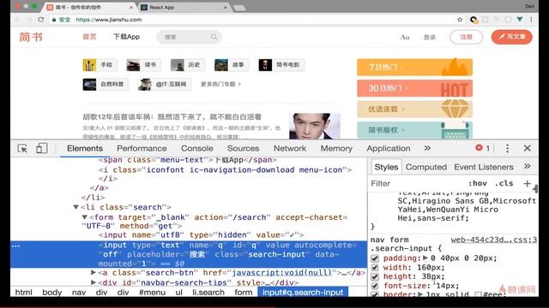Toggle the device toolbar icon
Screen dimensions: 549x308
point(41,148)
